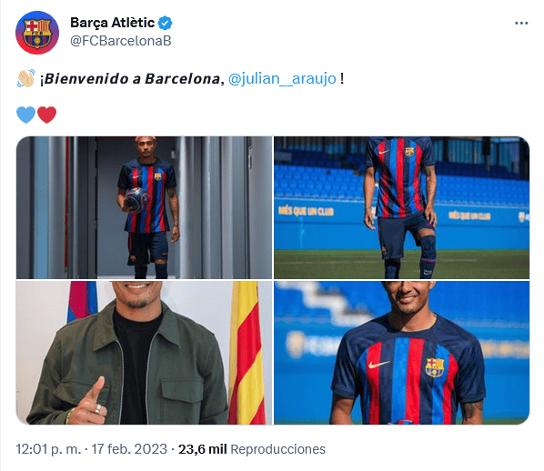The width and height of the screenshot is (544, 471).
Task: Open the @julian__araujo mention link
Action: click(282, 79)
